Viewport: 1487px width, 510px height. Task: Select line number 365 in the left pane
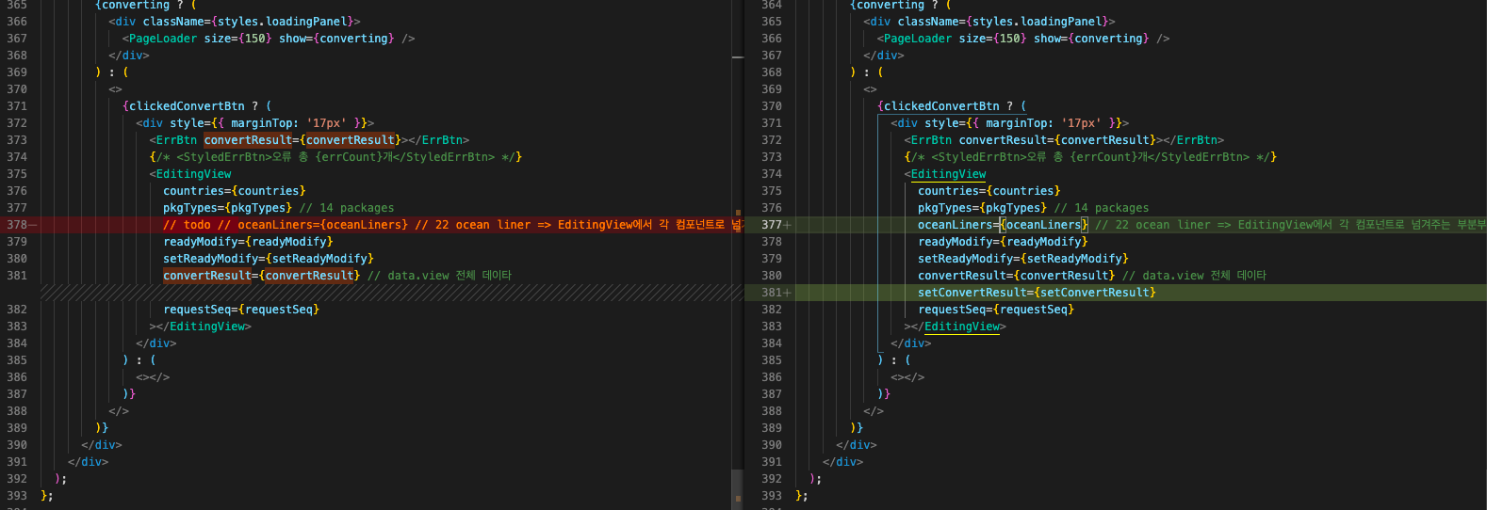(x=17, y=5)
